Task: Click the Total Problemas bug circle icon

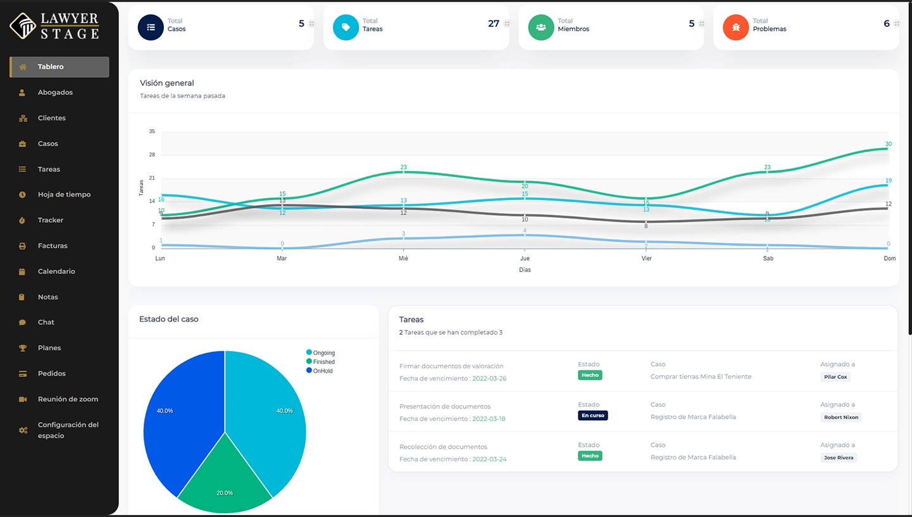Action: [735, 27]
